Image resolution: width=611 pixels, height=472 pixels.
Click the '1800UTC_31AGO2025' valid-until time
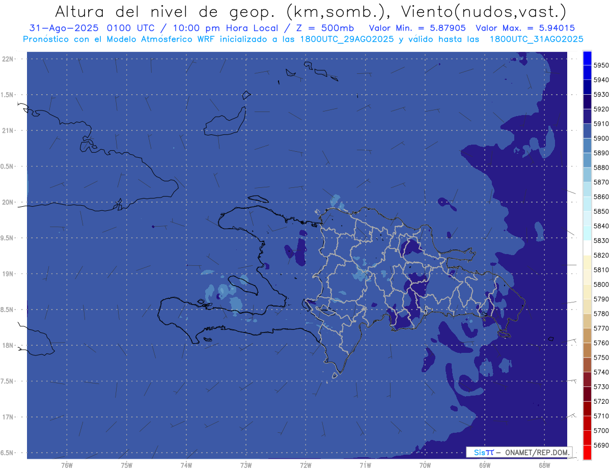click(536, 39)
